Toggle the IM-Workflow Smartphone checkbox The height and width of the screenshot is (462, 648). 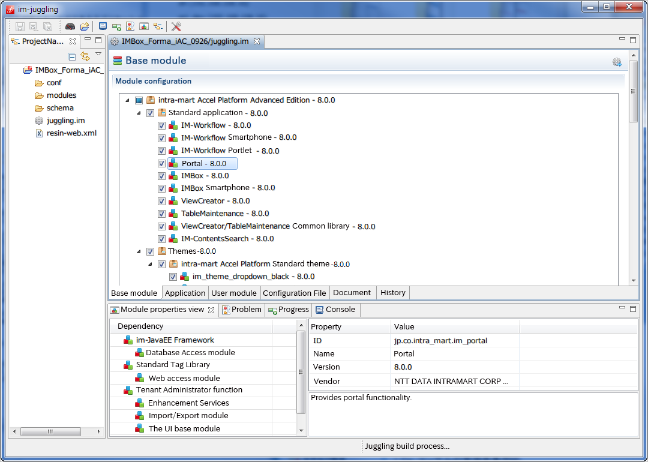point(161,138)
